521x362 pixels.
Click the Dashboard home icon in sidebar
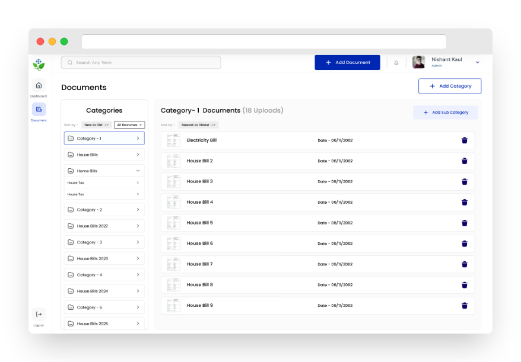tap(39, 85)
